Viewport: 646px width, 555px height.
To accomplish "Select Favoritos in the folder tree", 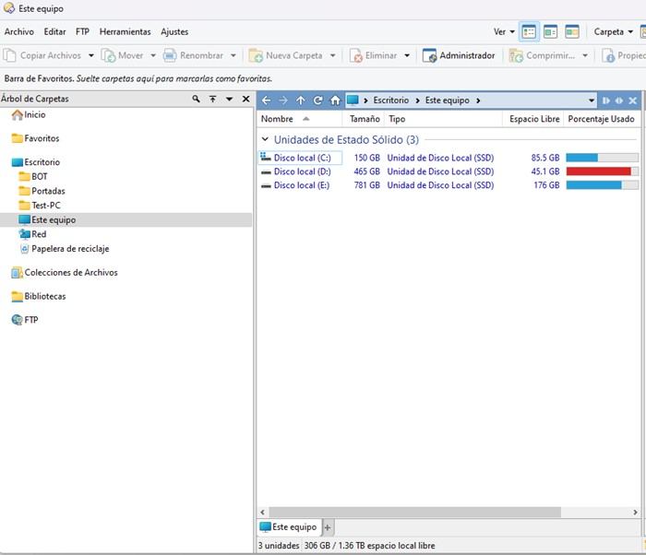I will coord(36,138).
